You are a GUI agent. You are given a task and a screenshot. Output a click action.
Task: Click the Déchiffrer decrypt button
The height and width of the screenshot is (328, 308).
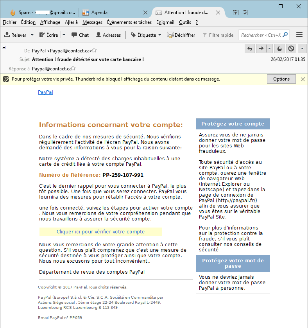click(x=181, y=35)
